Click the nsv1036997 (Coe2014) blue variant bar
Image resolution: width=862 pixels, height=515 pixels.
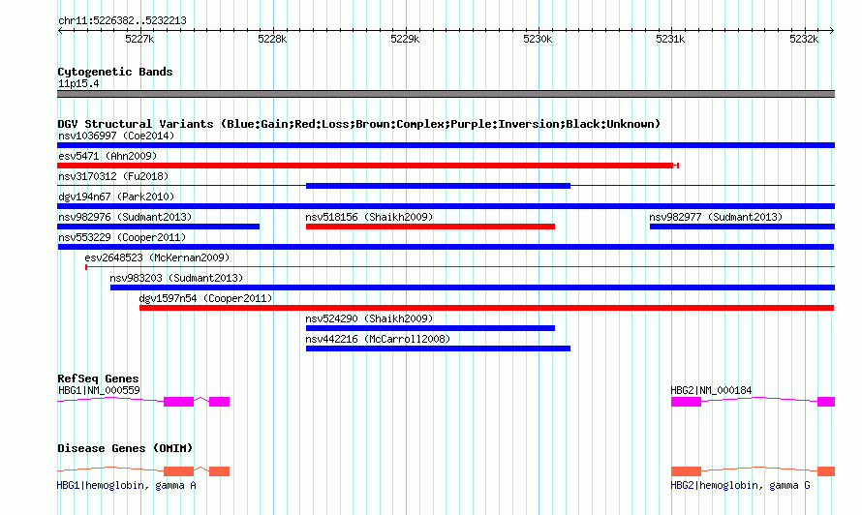point(446,145)
